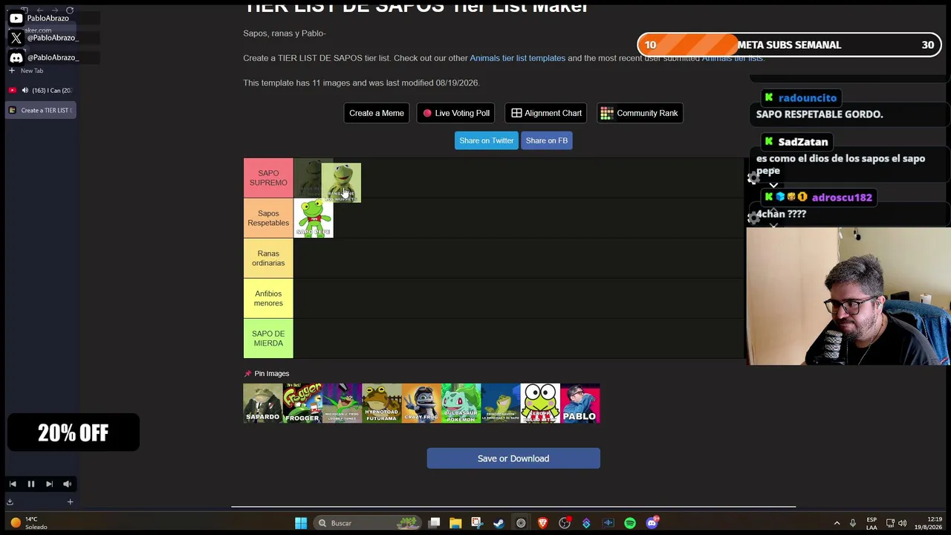Go forward with the browser forward arrow

[x=54, y=10]
